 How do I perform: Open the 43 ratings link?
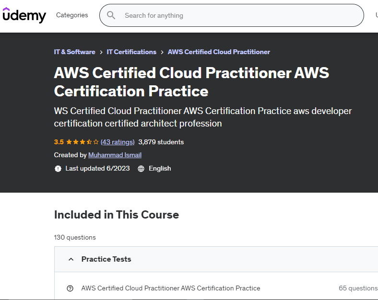pos(118,142)
